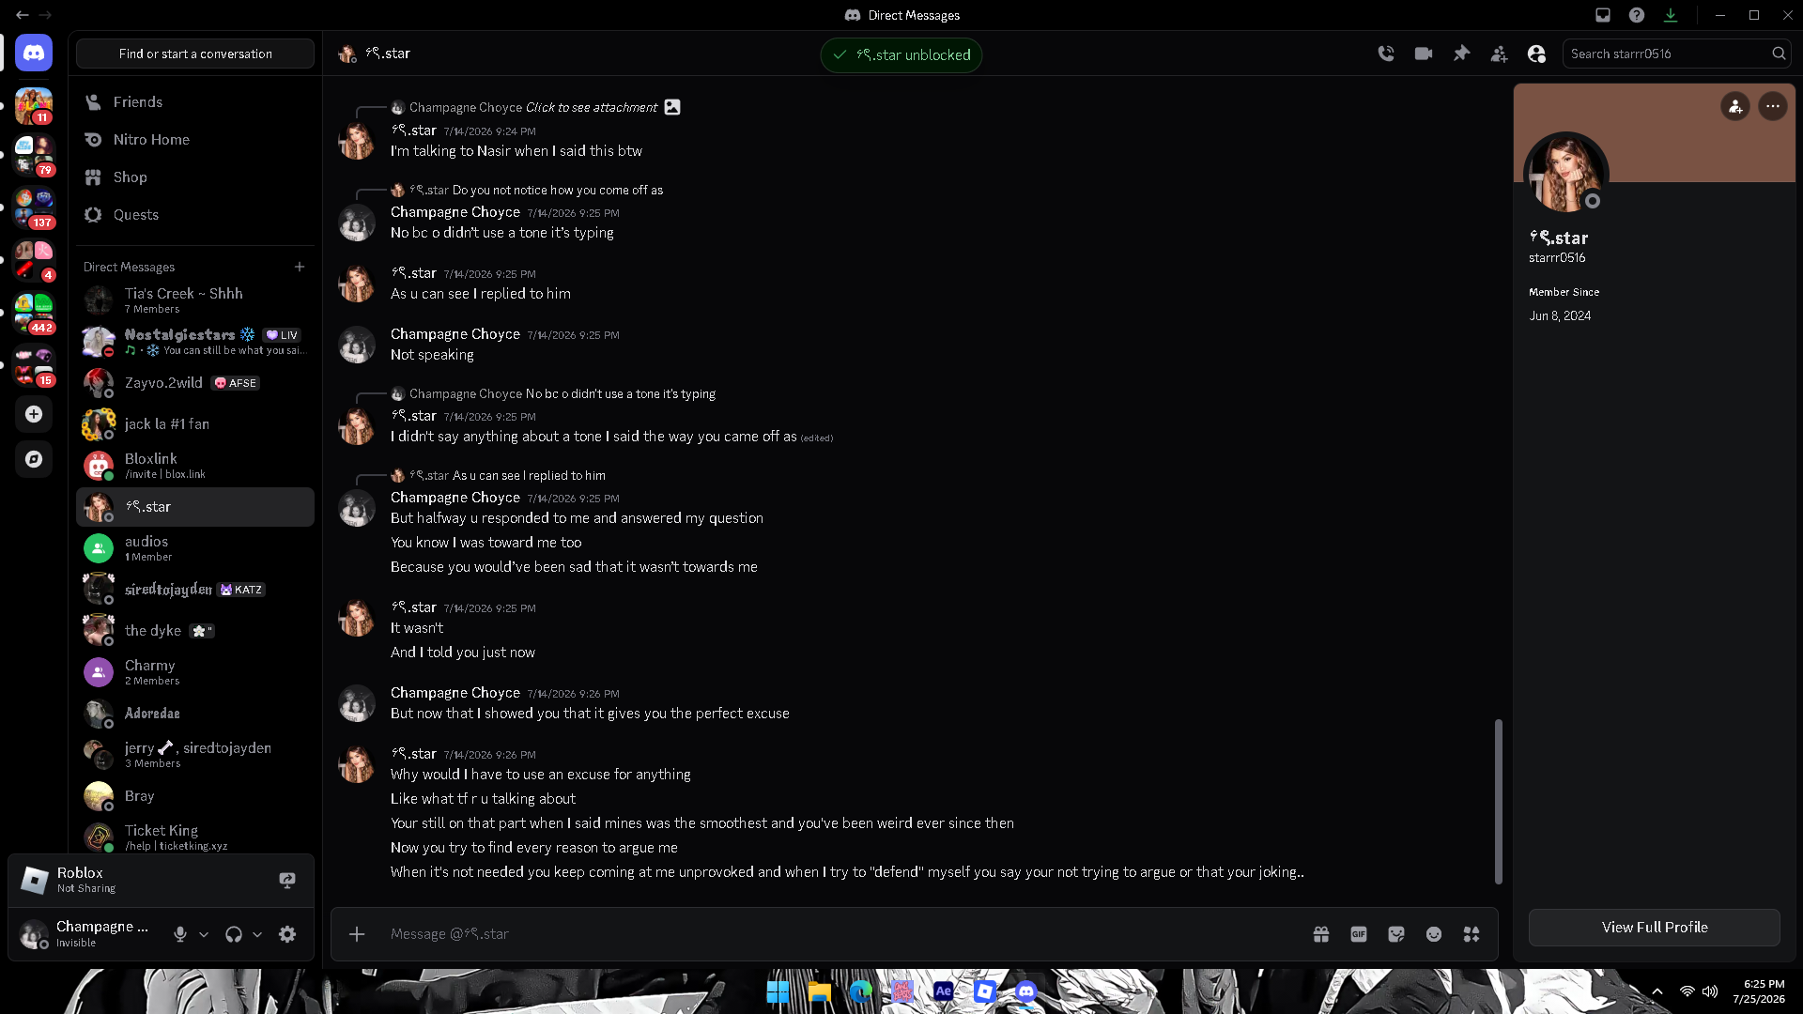Open the server with 137 notifications
The image size is (1803, 1014).
(x=34, y=209)
